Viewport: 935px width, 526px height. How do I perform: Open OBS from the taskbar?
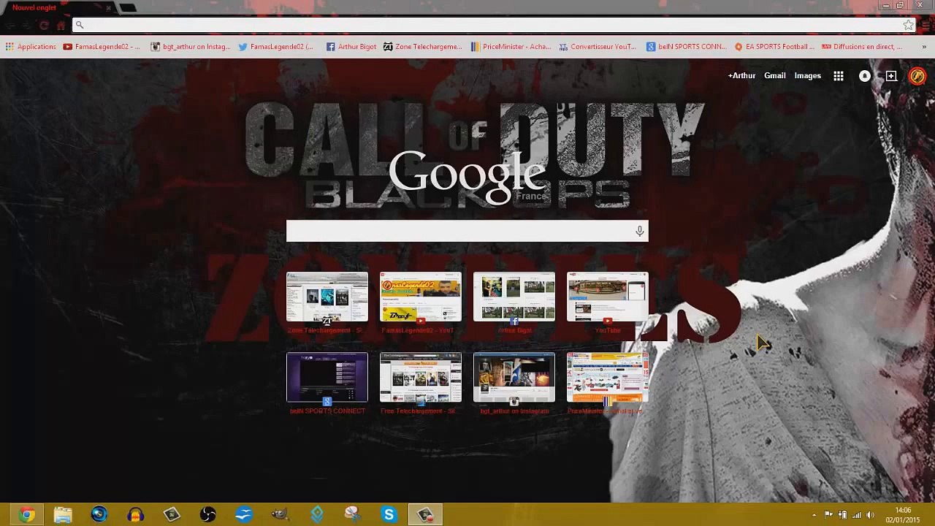[x=208, y=515]
